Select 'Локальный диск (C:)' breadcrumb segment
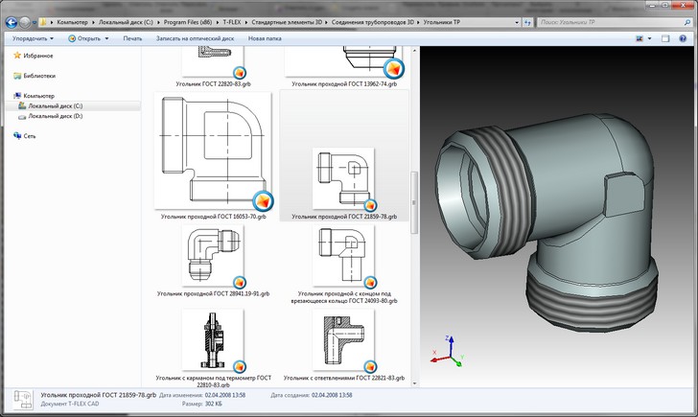Screen dimensions: 698x417 tap(126, 22)
